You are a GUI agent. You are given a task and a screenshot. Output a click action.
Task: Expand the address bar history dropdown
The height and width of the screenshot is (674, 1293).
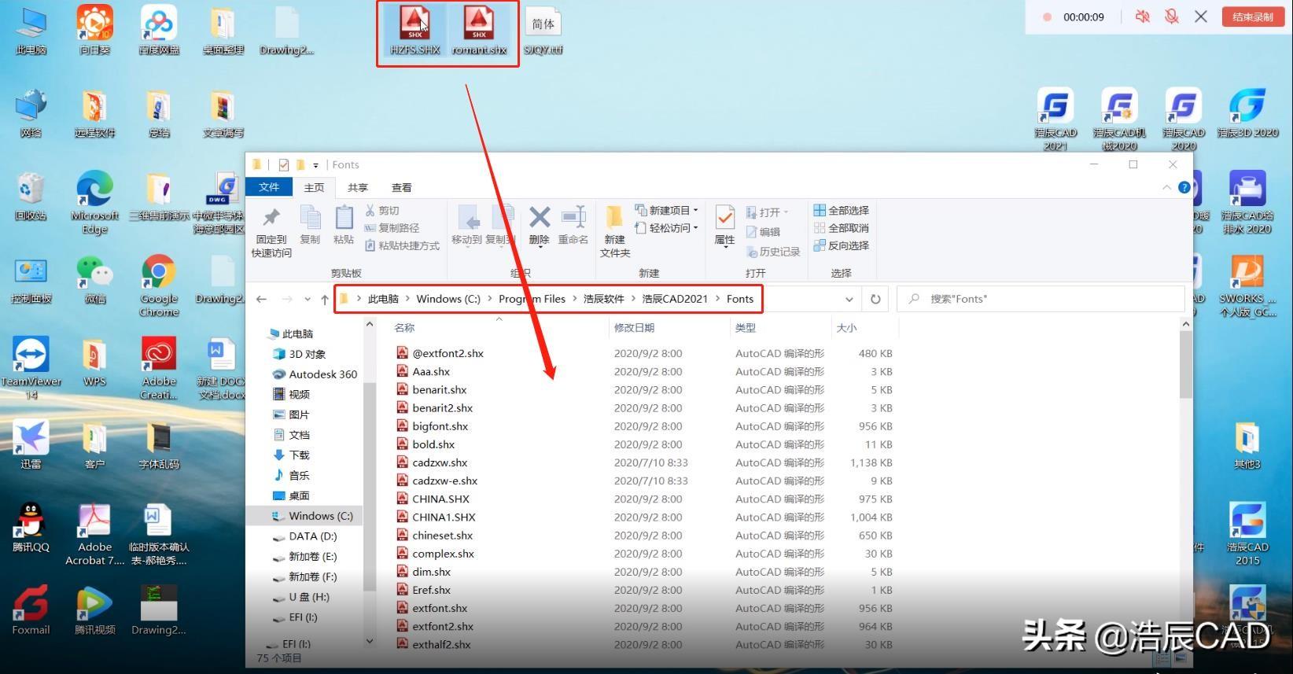849,299
